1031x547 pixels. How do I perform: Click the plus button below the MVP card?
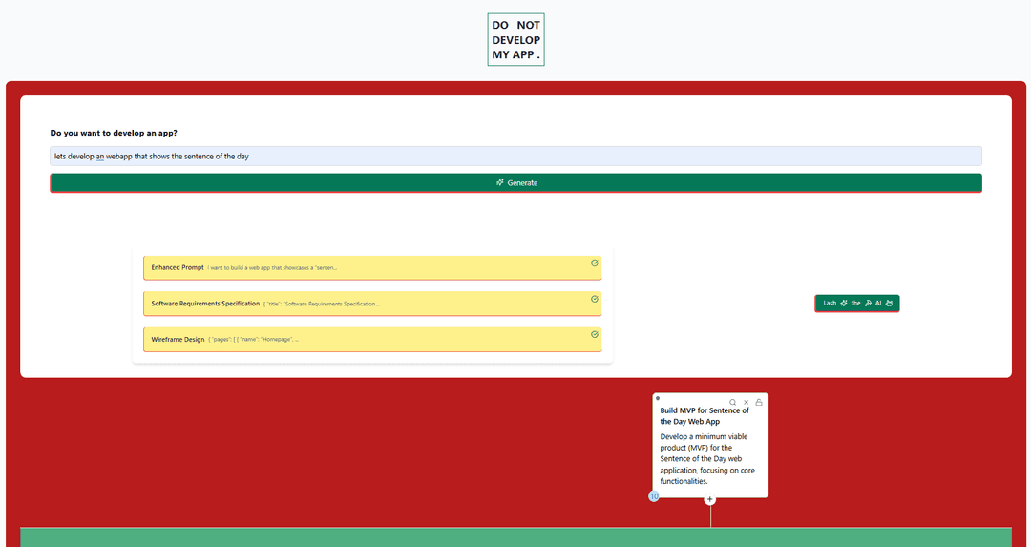[x=710, y=499]
